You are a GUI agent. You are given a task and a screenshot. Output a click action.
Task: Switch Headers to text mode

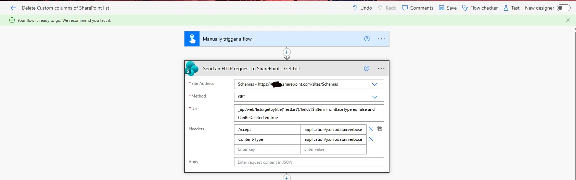(x=380, y=129)
